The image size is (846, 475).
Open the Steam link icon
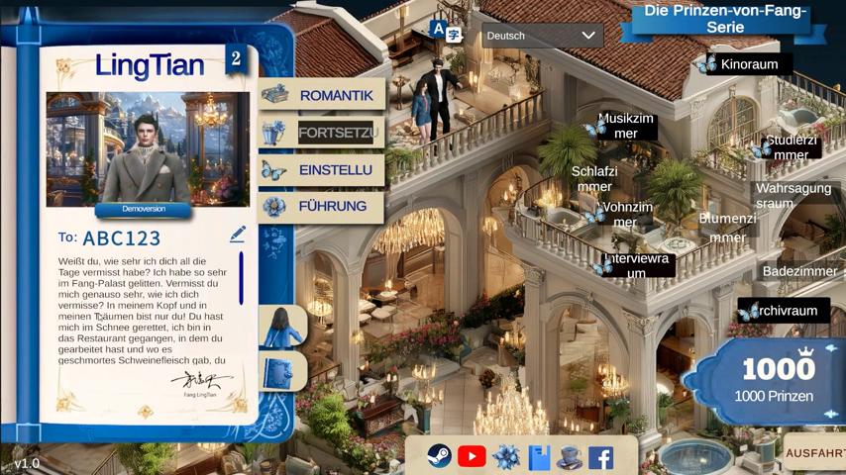439,456
